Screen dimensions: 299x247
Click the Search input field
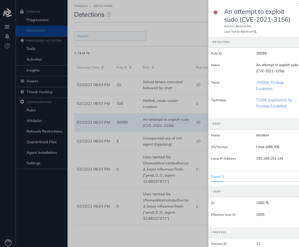pyautogui.click(x=110, y=36)
